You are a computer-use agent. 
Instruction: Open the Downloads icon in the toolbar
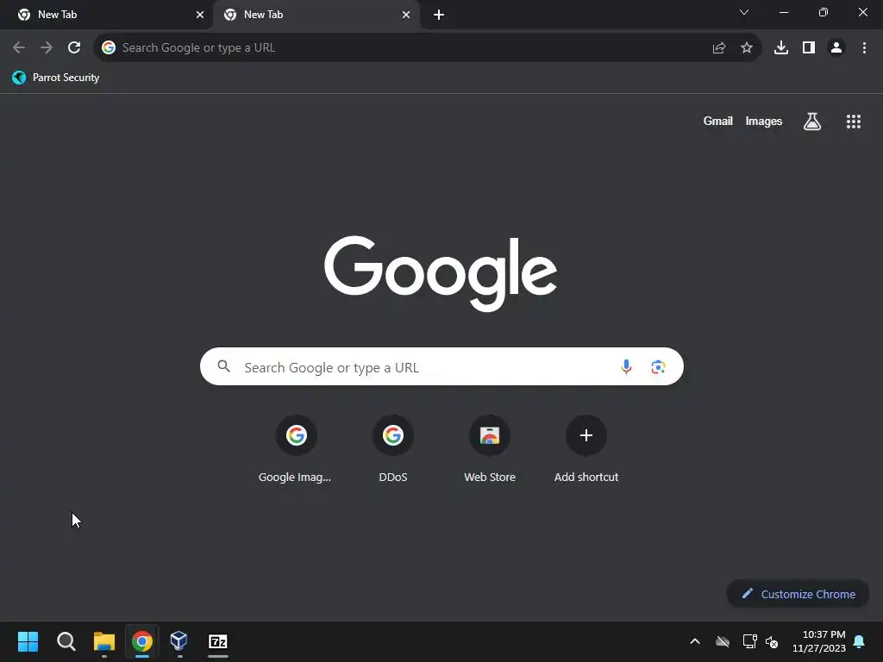[x=781, y=48]
